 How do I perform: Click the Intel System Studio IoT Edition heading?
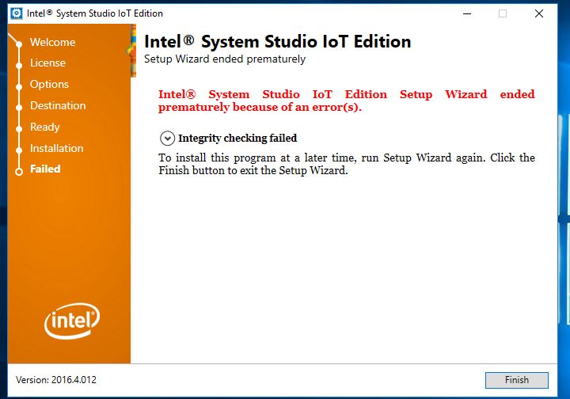coord(278,41)
